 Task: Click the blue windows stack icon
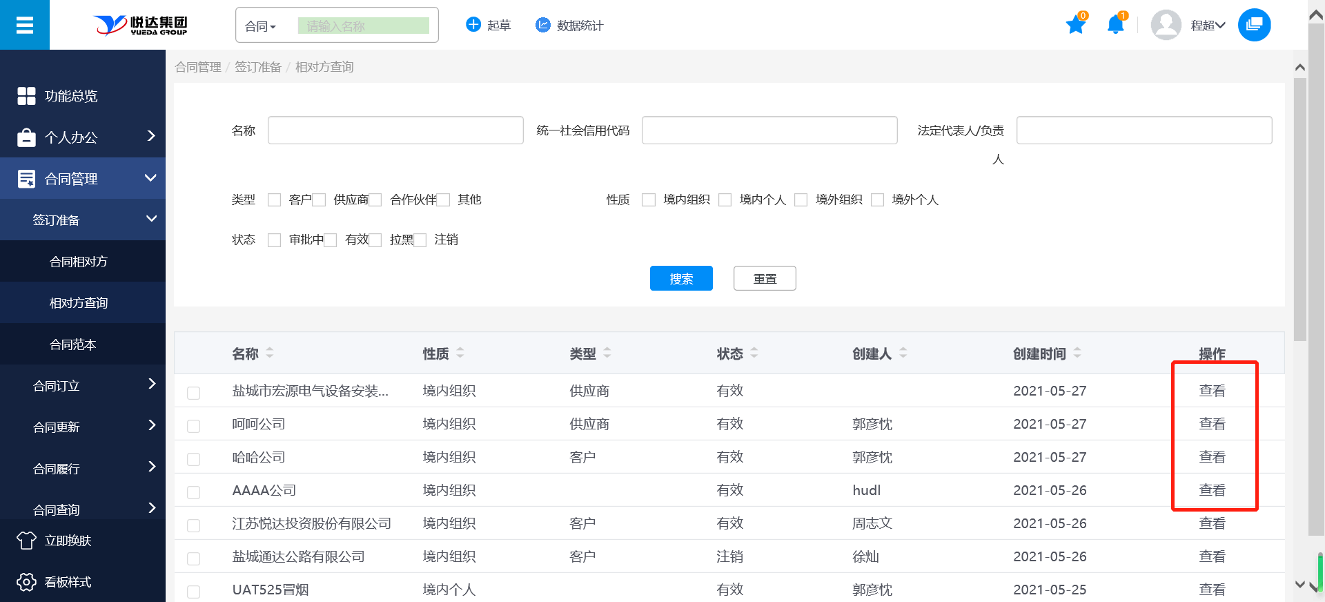tap(1254, 26)
